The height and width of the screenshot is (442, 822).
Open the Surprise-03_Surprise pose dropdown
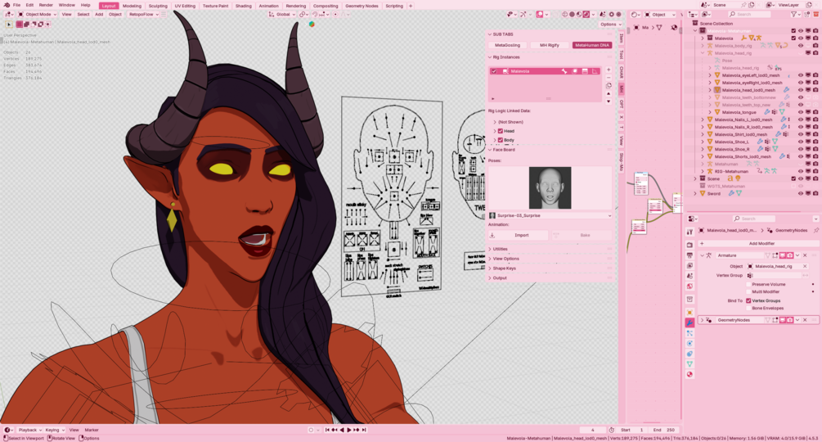(x=550, y=215)
